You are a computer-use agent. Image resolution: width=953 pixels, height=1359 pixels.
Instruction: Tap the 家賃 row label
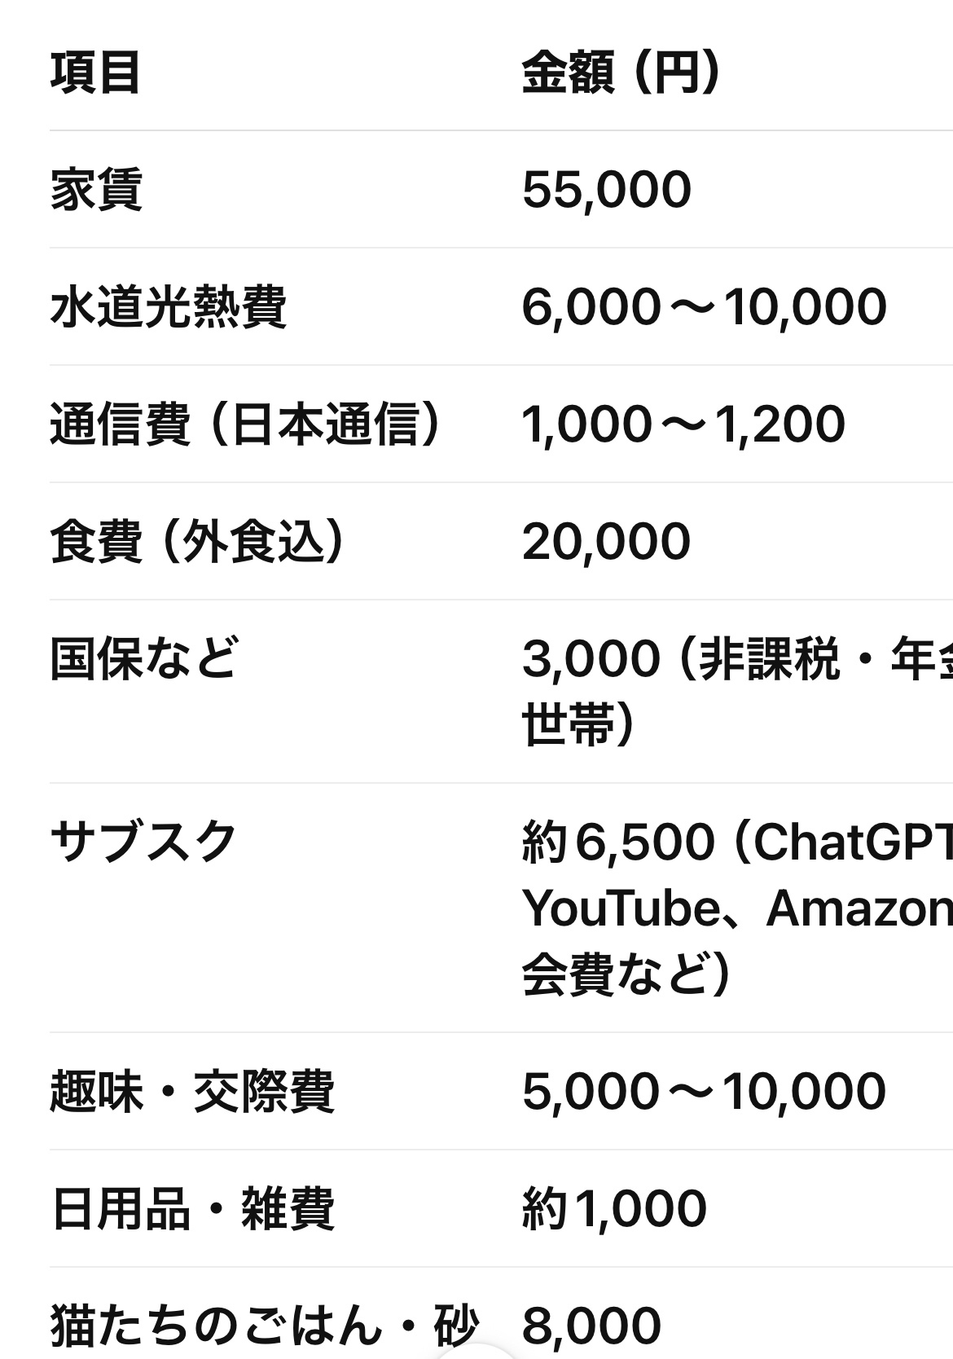(96, 189)
